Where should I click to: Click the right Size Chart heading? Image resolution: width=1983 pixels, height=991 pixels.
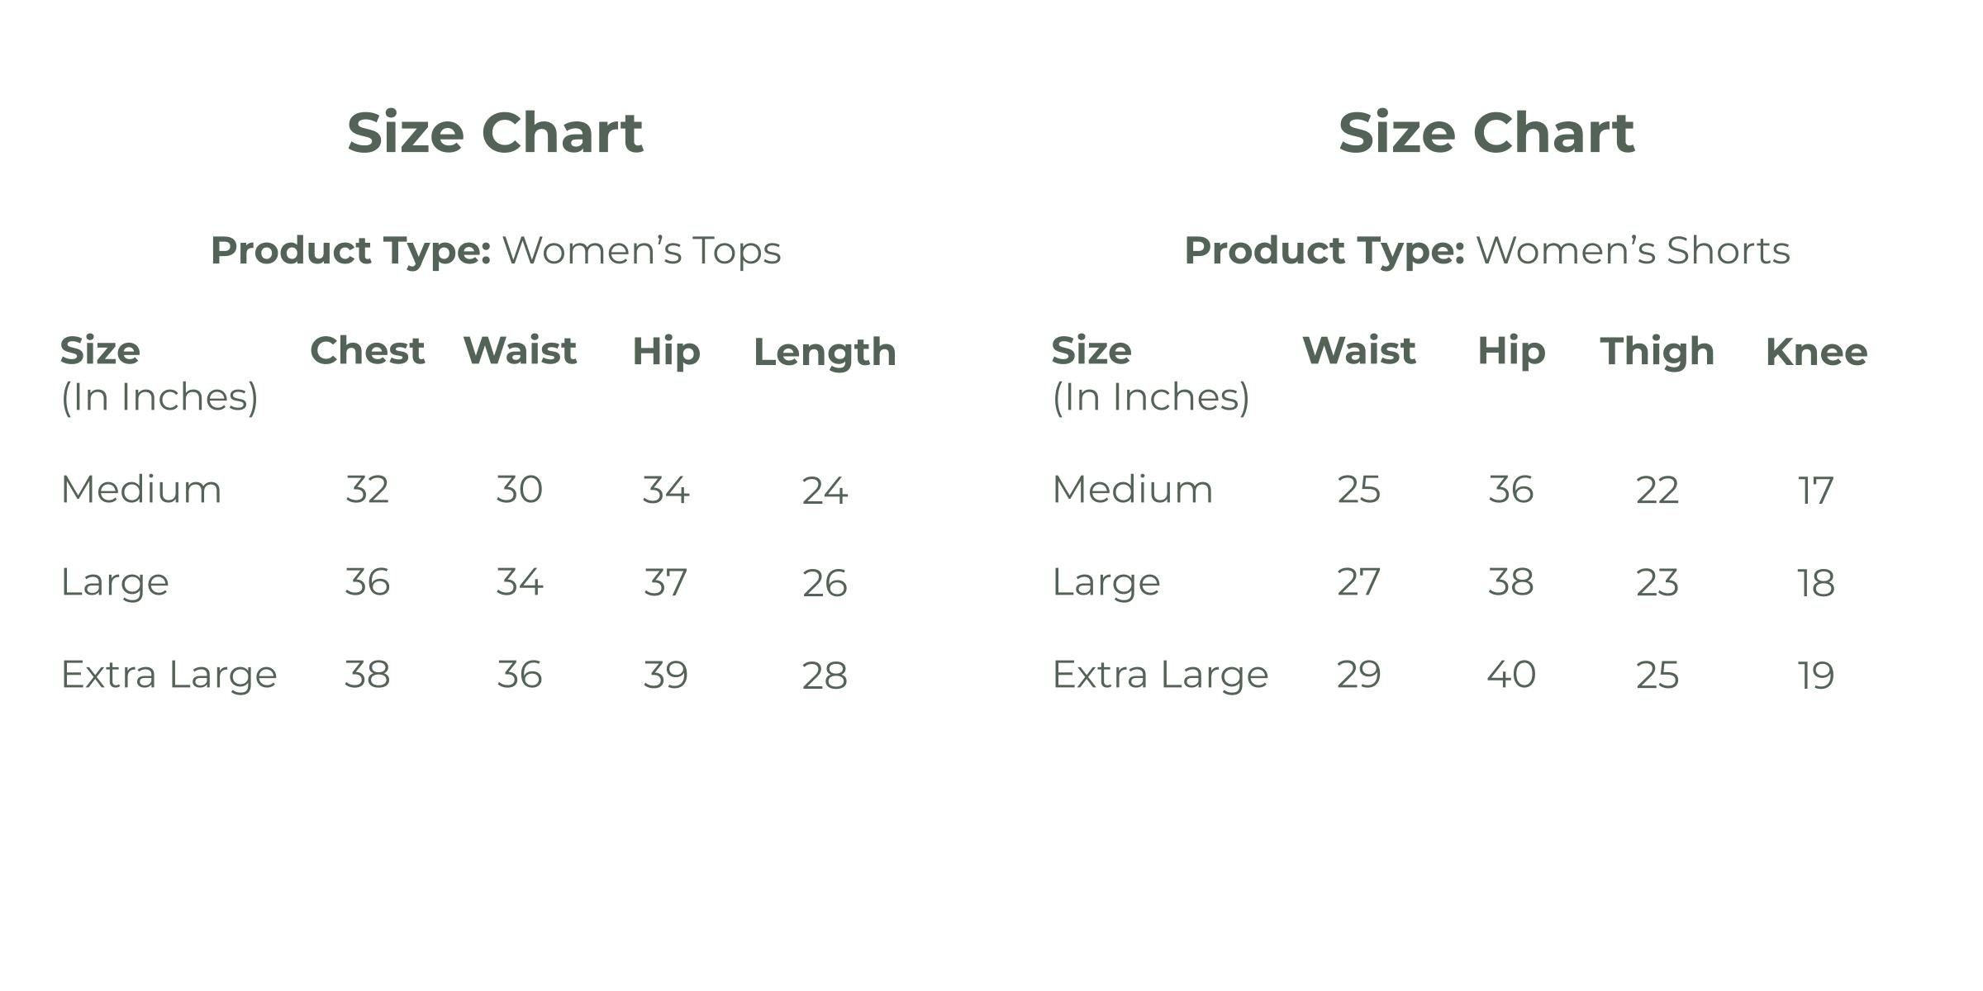[1486, 133]
